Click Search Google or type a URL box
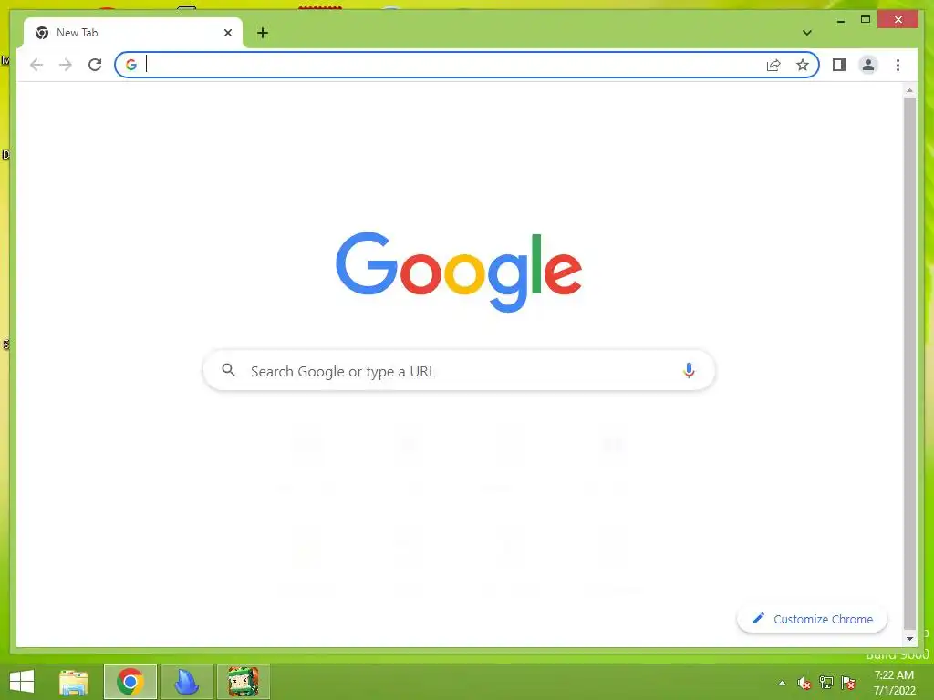This screenshot has height=700, width=934. click(x=459, y=371)
